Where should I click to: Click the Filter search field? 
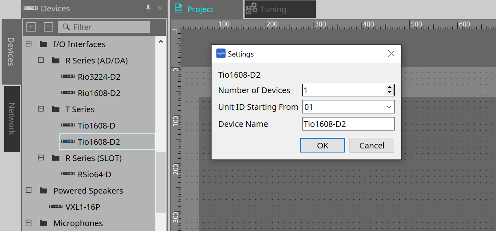pos(104,27)
